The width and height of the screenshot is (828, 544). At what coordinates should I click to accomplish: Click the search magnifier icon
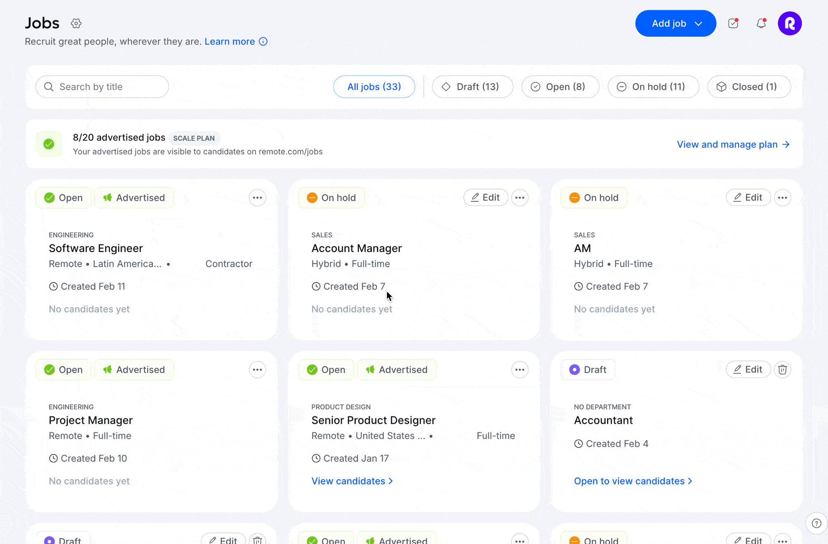click(x=49, y=87)
